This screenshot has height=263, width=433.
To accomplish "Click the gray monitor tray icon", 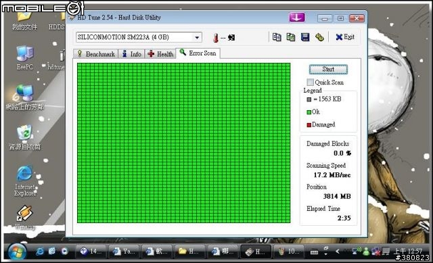I will point(386,251).
